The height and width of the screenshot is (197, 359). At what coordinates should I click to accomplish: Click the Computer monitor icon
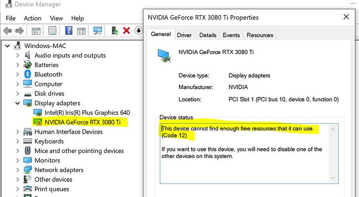click(x=28, y=84)
